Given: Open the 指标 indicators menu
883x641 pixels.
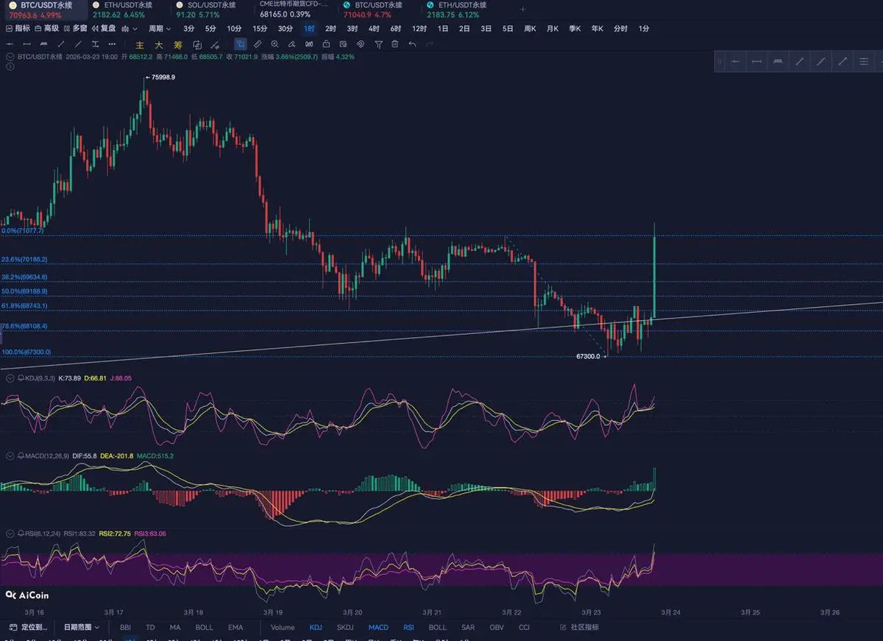Looking at the screenshot, I should pyautogui.click(x=18, y=29).
